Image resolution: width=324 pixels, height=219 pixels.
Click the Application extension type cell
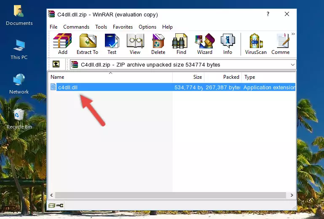click(x=269, y=88)
